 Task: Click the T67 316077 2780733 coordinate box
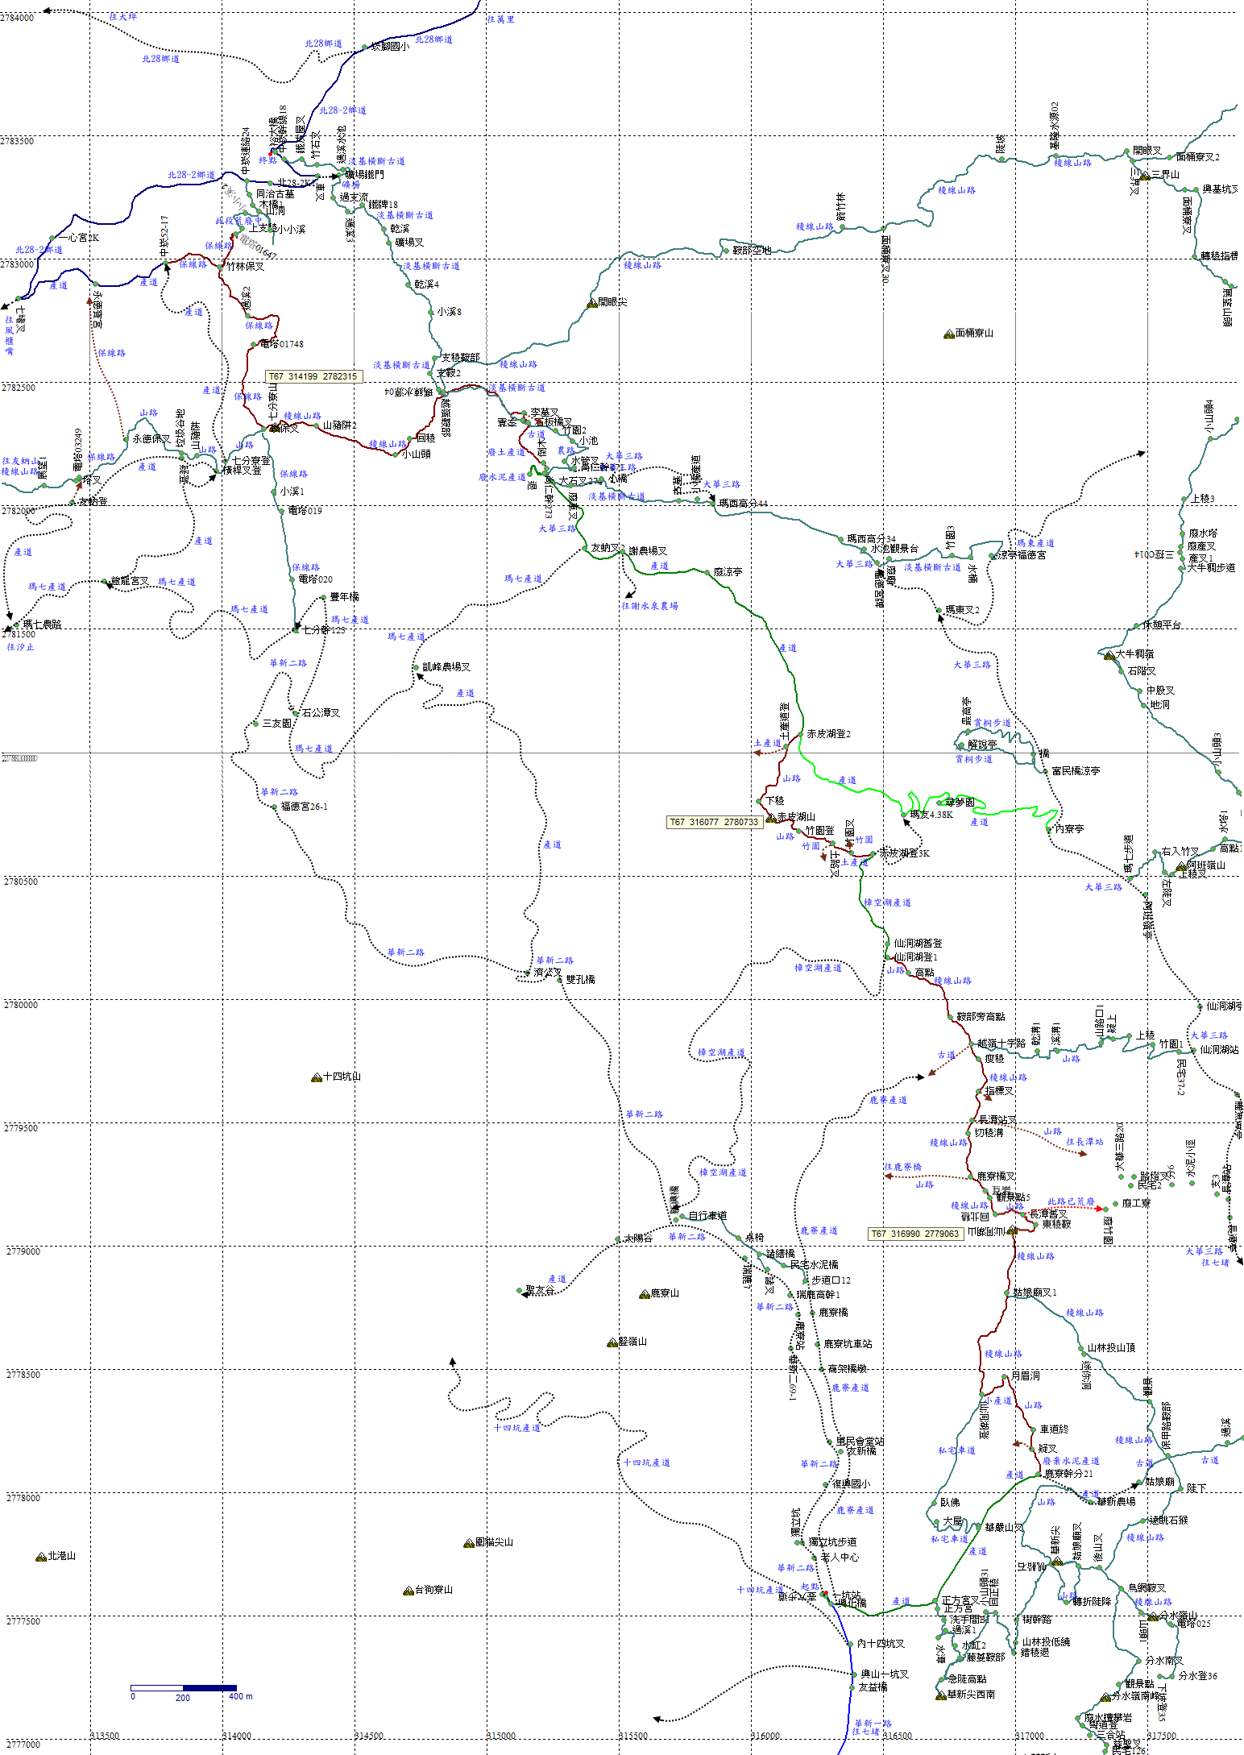[x=714, y=822]
